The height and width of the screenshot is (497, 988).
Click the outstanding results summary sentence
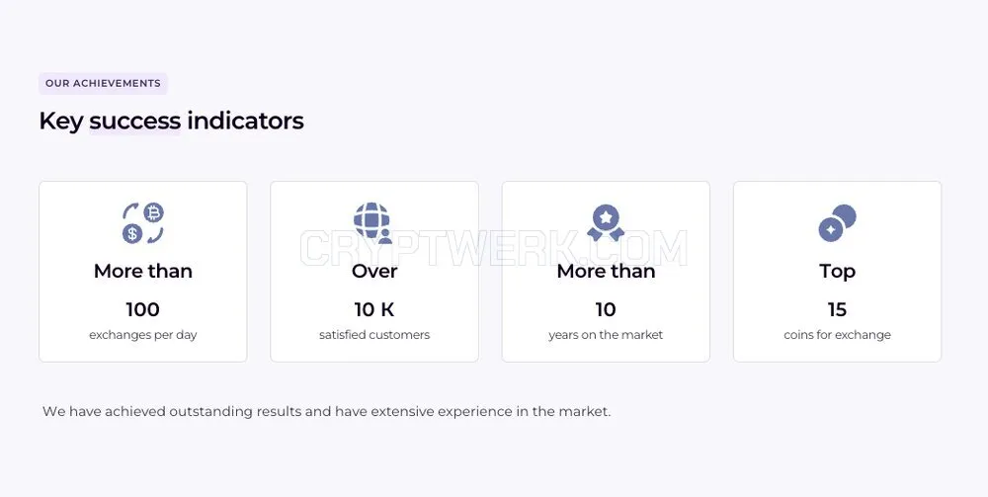coord(326,412)
